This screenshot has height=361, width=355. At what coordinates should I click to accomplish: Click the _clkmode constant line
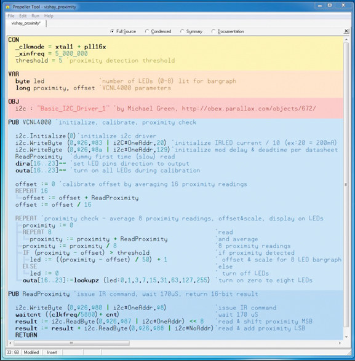point(61,47)
